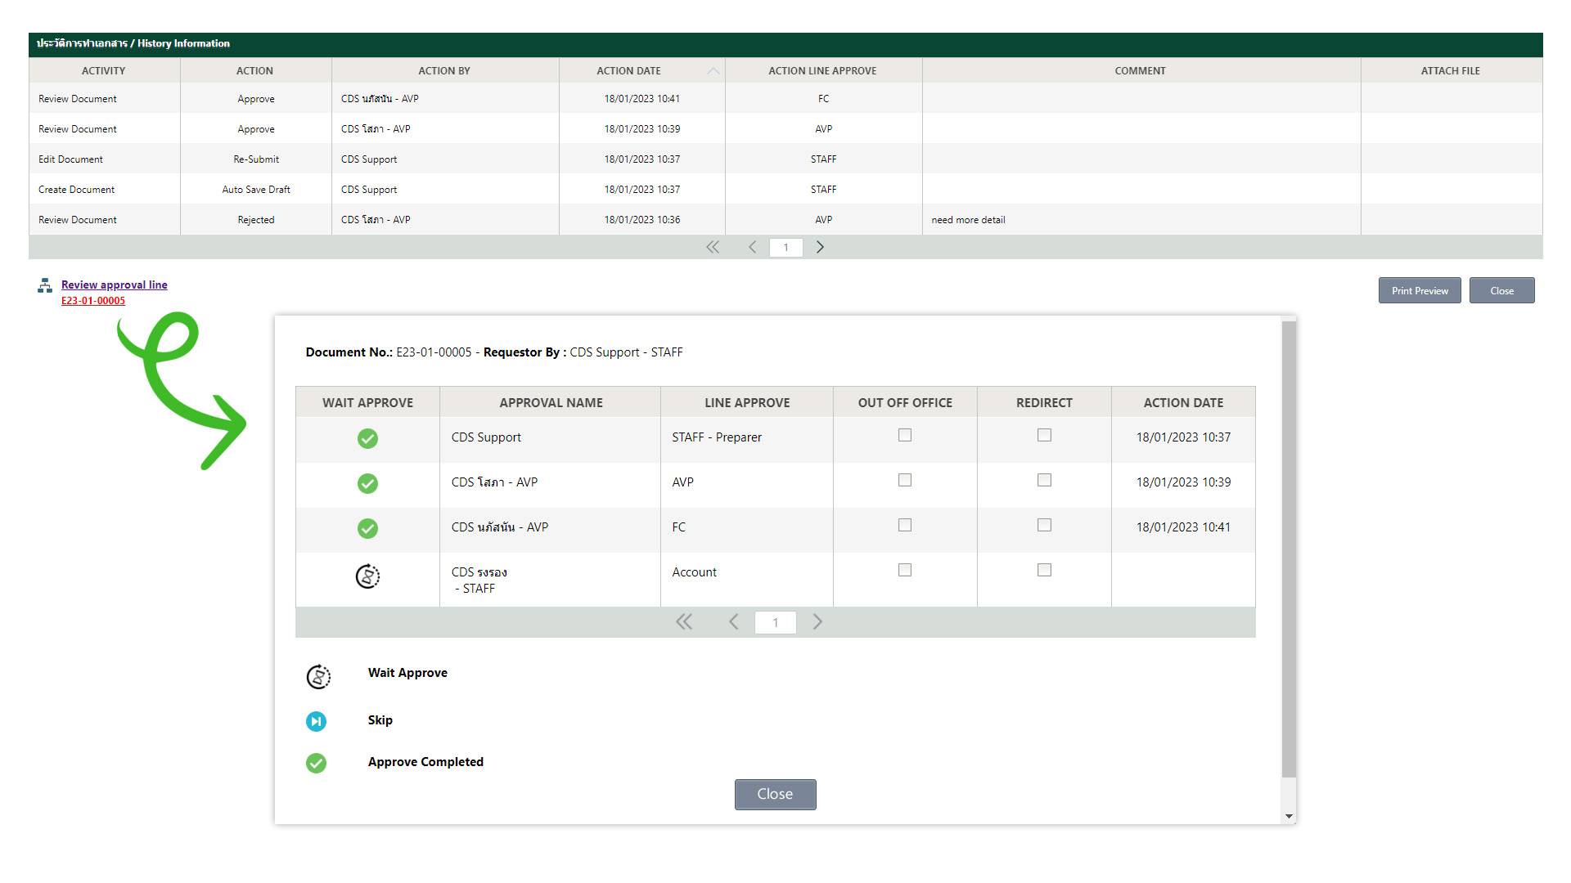Click the approval dialog vertical scrollbar
Screen dimensions: 1571x883
pos(1289,548)
